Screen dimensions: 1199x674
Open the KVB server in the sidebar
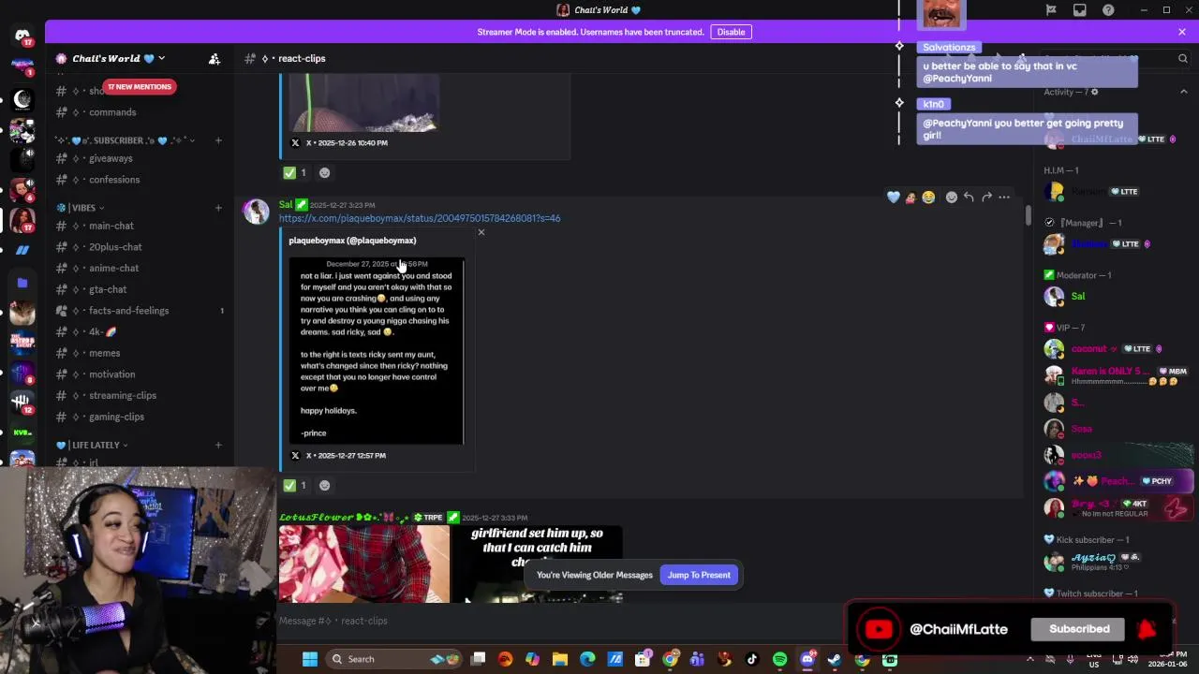point(22,432)
